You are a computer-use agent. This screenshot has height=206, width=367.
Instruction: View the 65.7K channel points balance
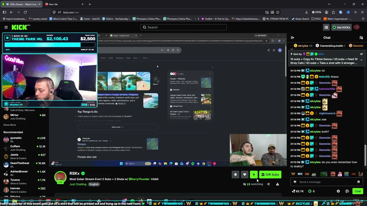point(298,191)
